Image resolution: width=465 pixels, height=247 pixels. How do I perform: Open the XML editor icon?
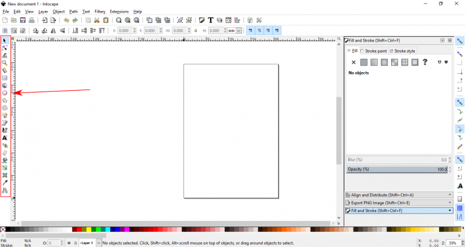click(228, 20)
